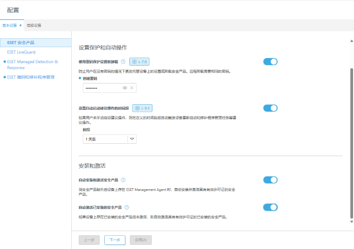Click the scroll-down arrow of the settings panel

pyautogui.click(x=351, y=221)
